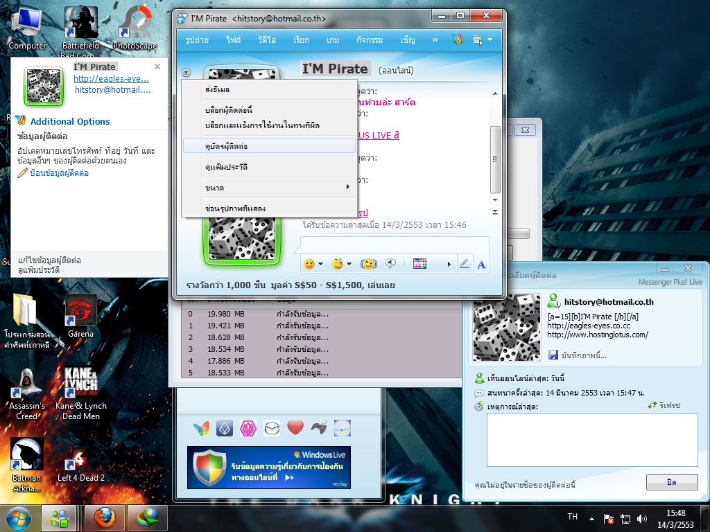The image size is (710, 532).
Task: Launch the Left 4 Dead 2 shortcut
Action: (x=81, y=466)
